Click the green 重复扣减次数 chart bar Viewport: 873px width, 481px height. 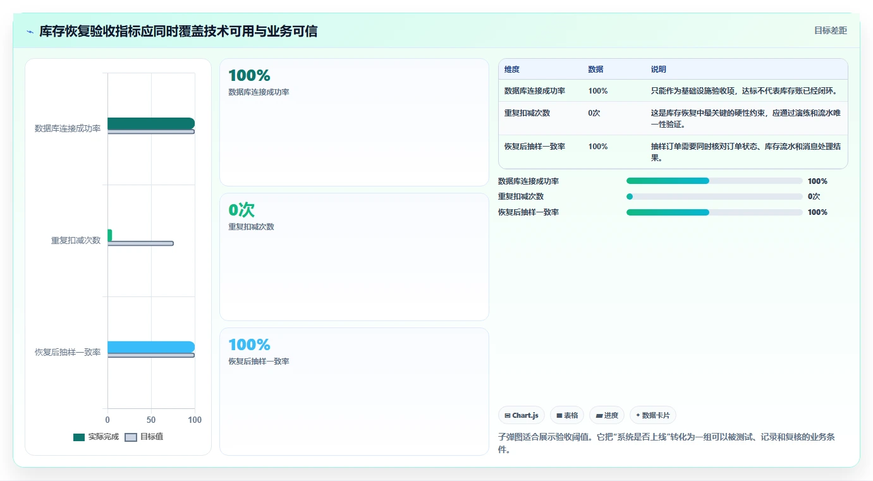tap(109, 235)
